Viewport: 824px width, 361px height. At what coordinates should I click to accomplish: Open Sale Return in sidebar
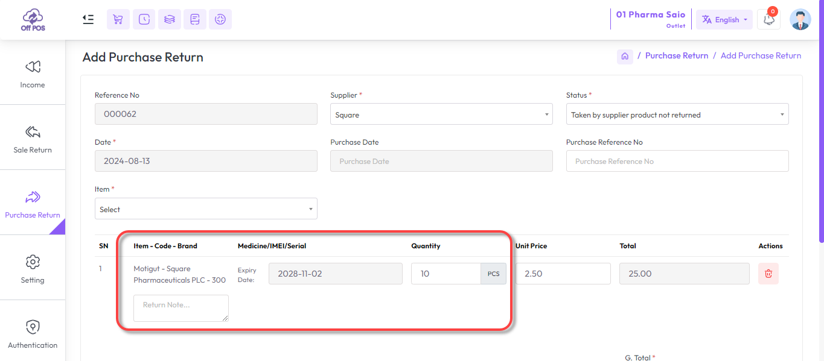[x=33, y=137]
